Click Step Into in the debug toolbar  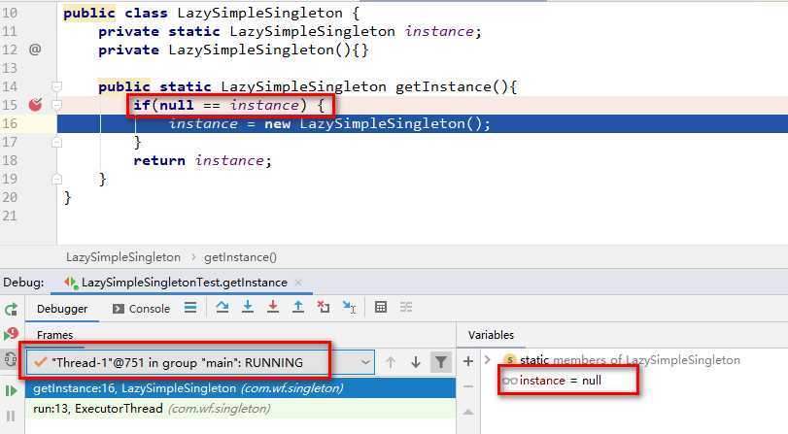tap(247, 307)
